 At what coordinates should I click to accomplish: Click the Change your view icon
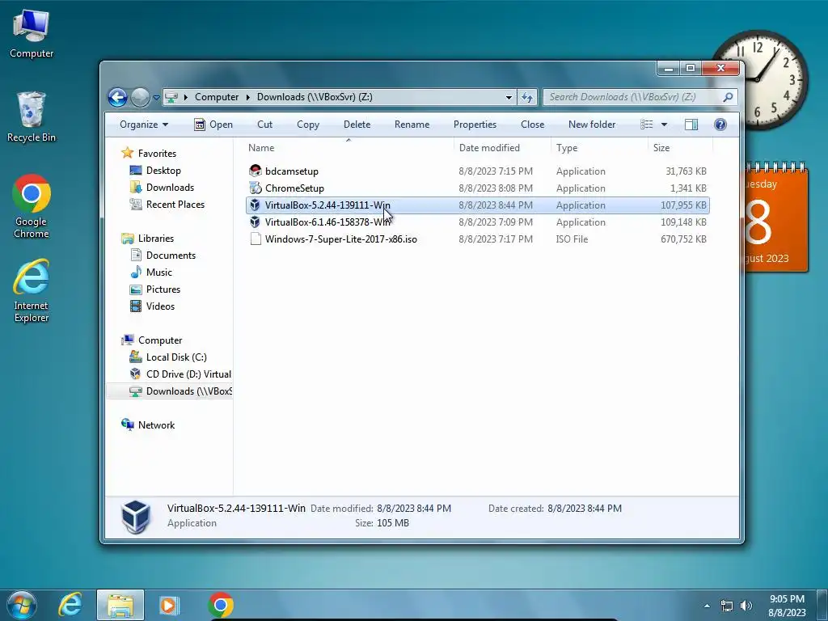pos(647,125)
